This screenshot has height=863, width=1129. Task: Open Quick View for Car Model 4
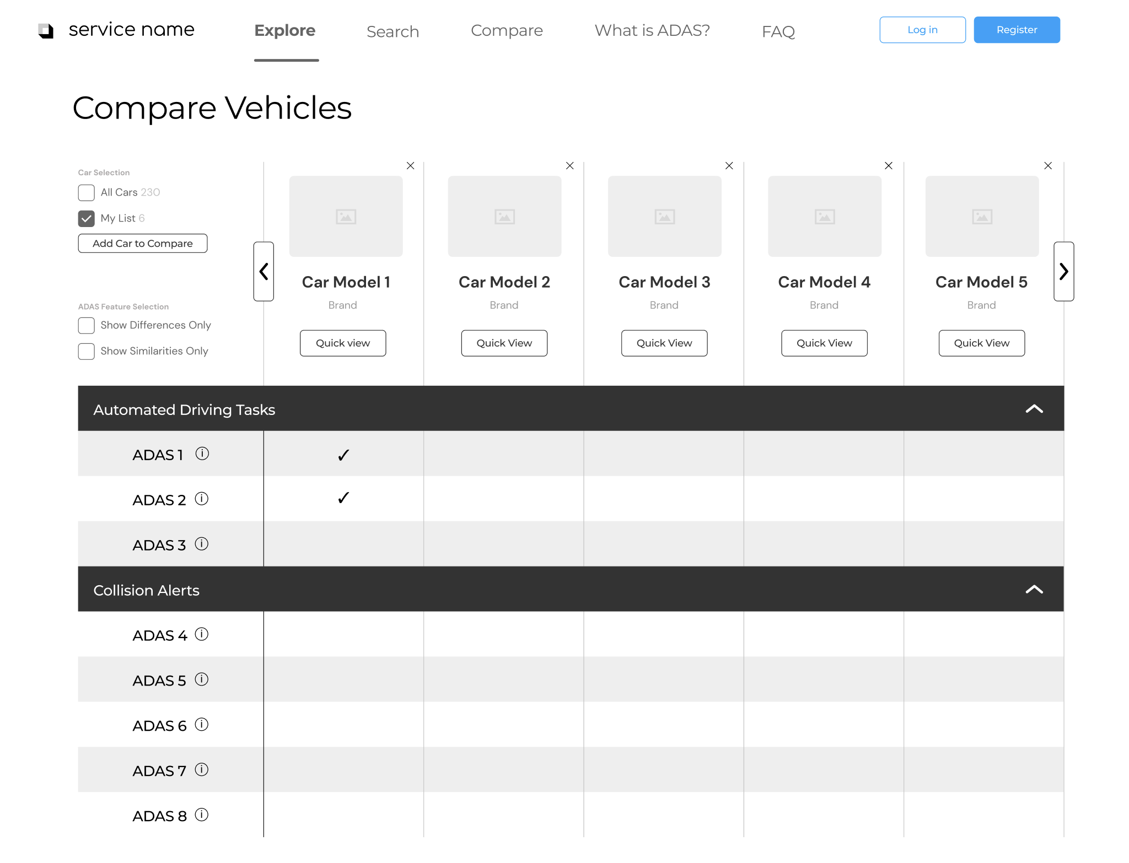point(824,343)
